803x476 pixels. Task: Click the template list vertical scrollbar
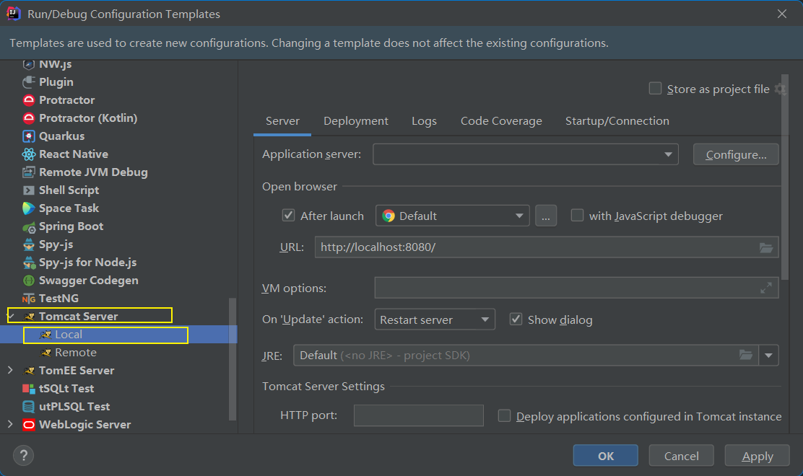[x=233, y=359]
